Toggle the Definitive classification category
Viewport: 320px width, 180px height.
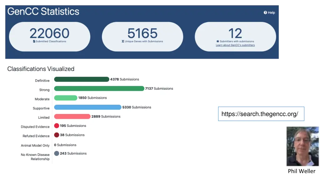(x=42, y=80)
